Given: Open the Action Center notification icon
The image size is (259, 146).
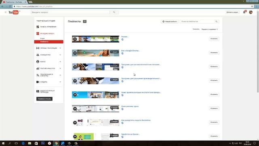Looking at the screenshot, I should (255, 143).
